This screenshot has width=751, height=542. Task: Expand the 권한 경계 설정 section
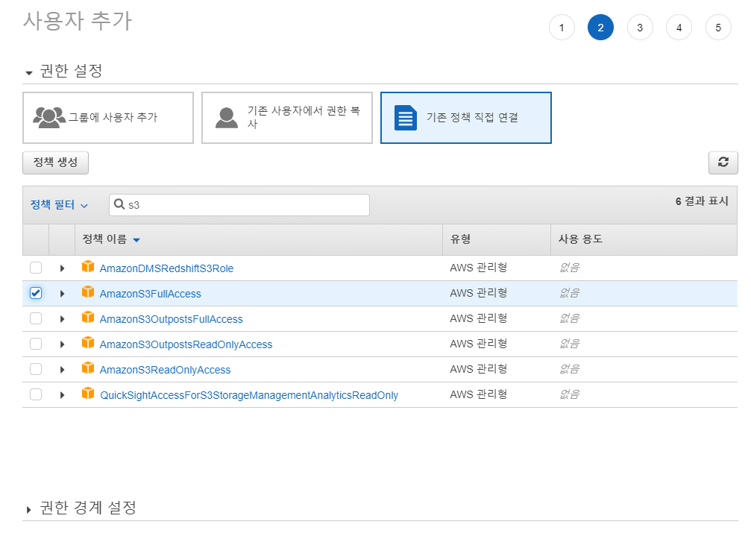[x=29, y=509]
